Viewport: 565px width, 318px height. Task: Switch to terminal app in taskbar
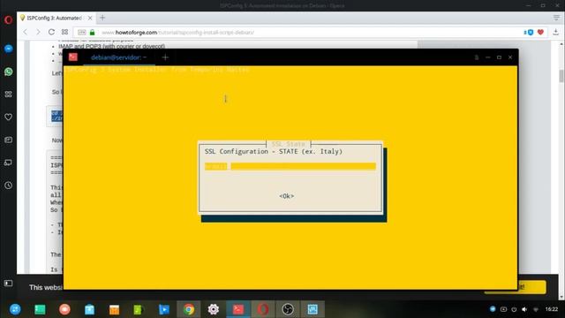click(x=238, y=309)
